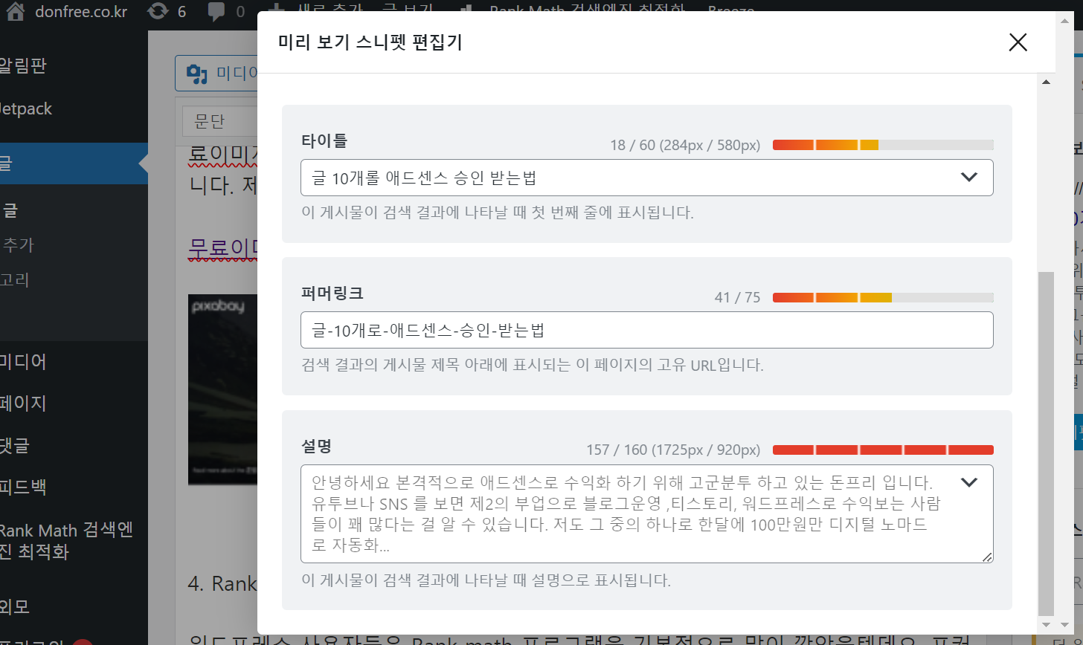The width and height of the screenshot is (1083, 645).
Task: Click the pixabay image thumbnail in editor
Action: (x=223, y=389)
